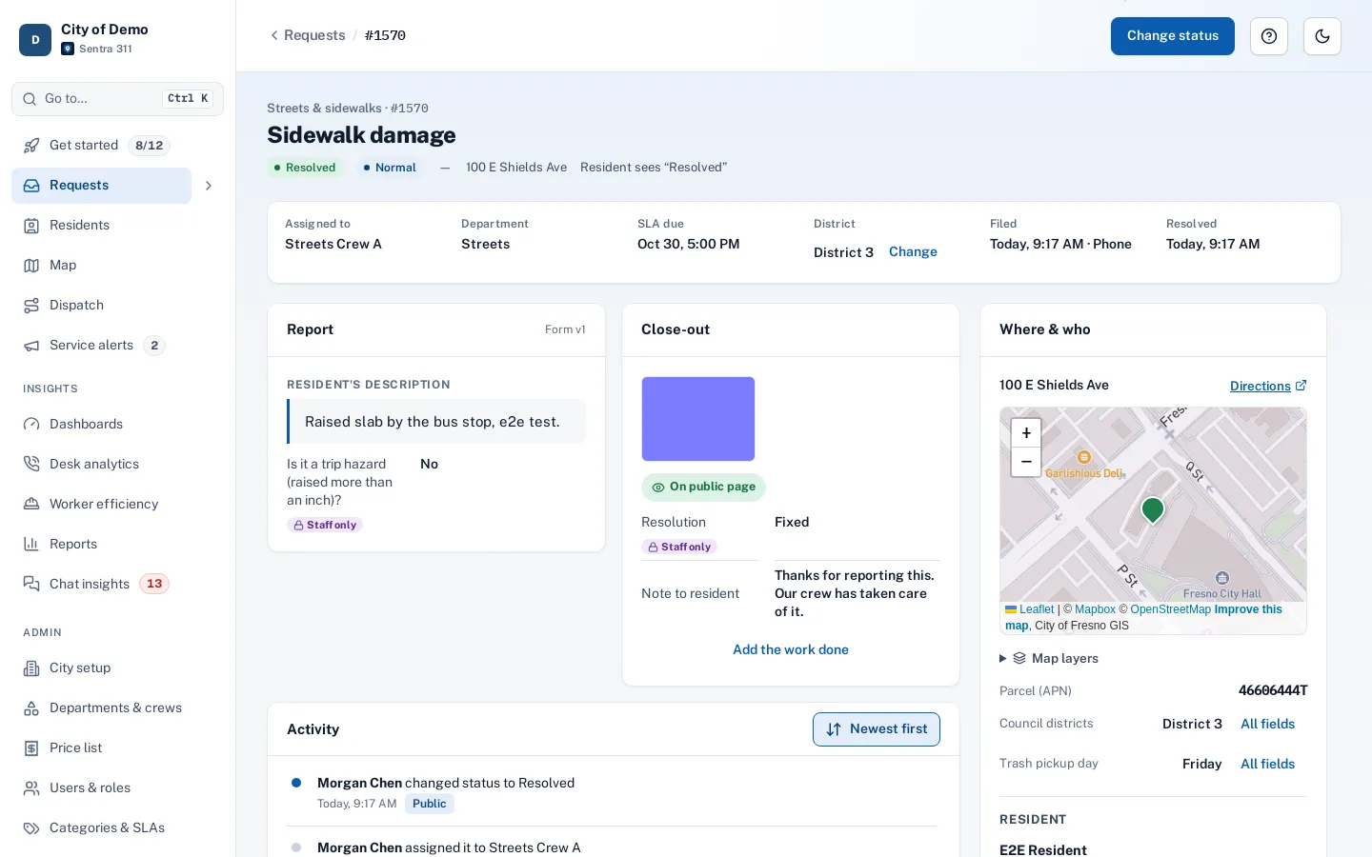Click the Price list icon
Viewport: 1372px width, 857px height.
31,748
